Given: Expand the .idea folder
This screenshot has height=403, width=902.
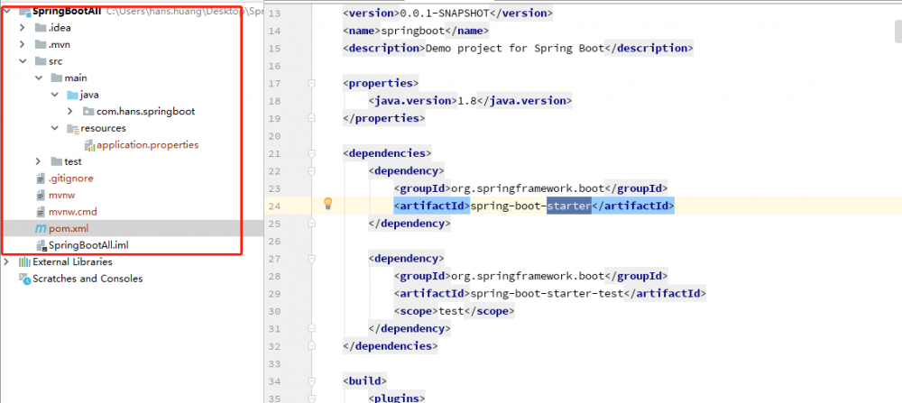Looking at the screenshot, I should click(23, 28).
